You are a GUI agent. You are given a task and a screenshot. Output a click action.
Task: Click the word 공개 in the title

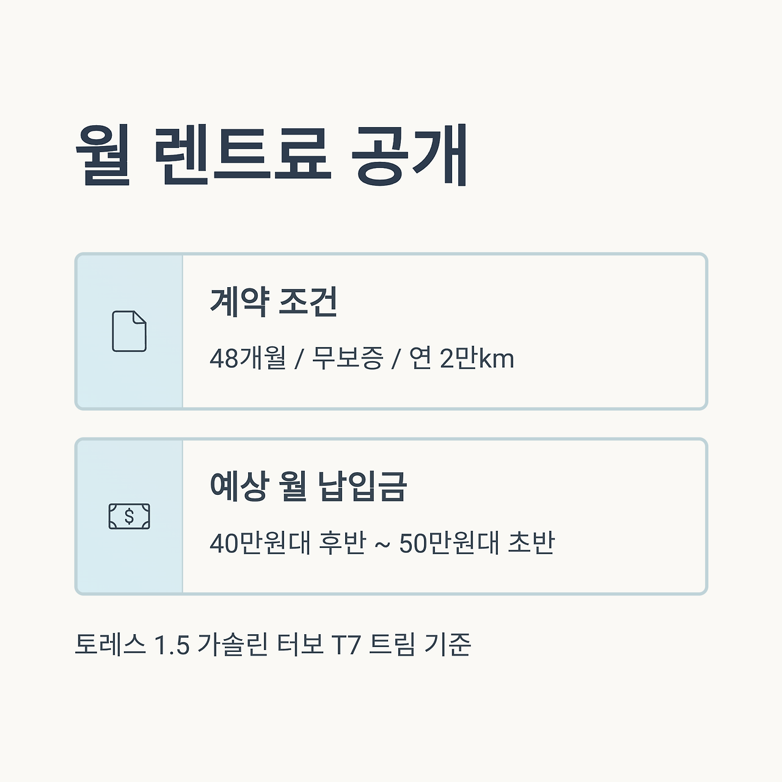[410, 155]
